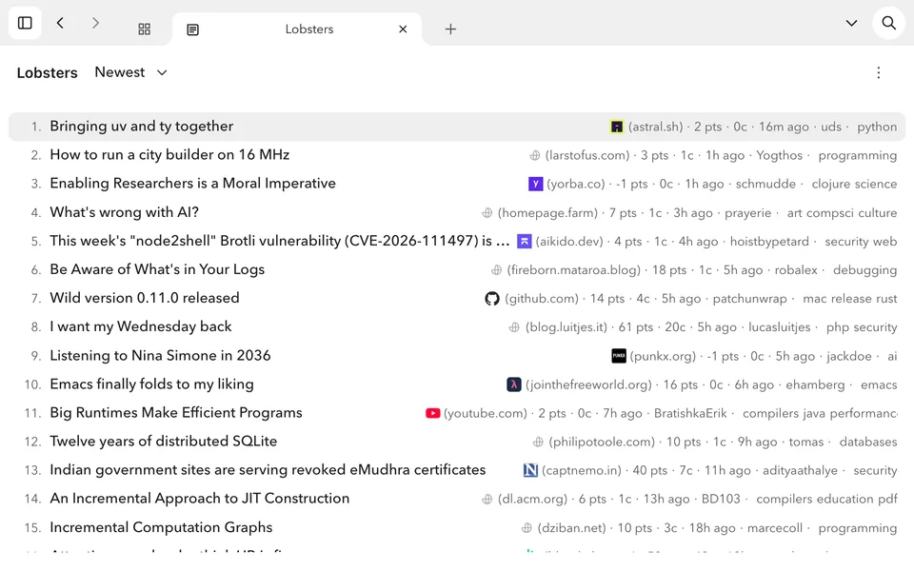Open the search magnifier button

(888, 23)
